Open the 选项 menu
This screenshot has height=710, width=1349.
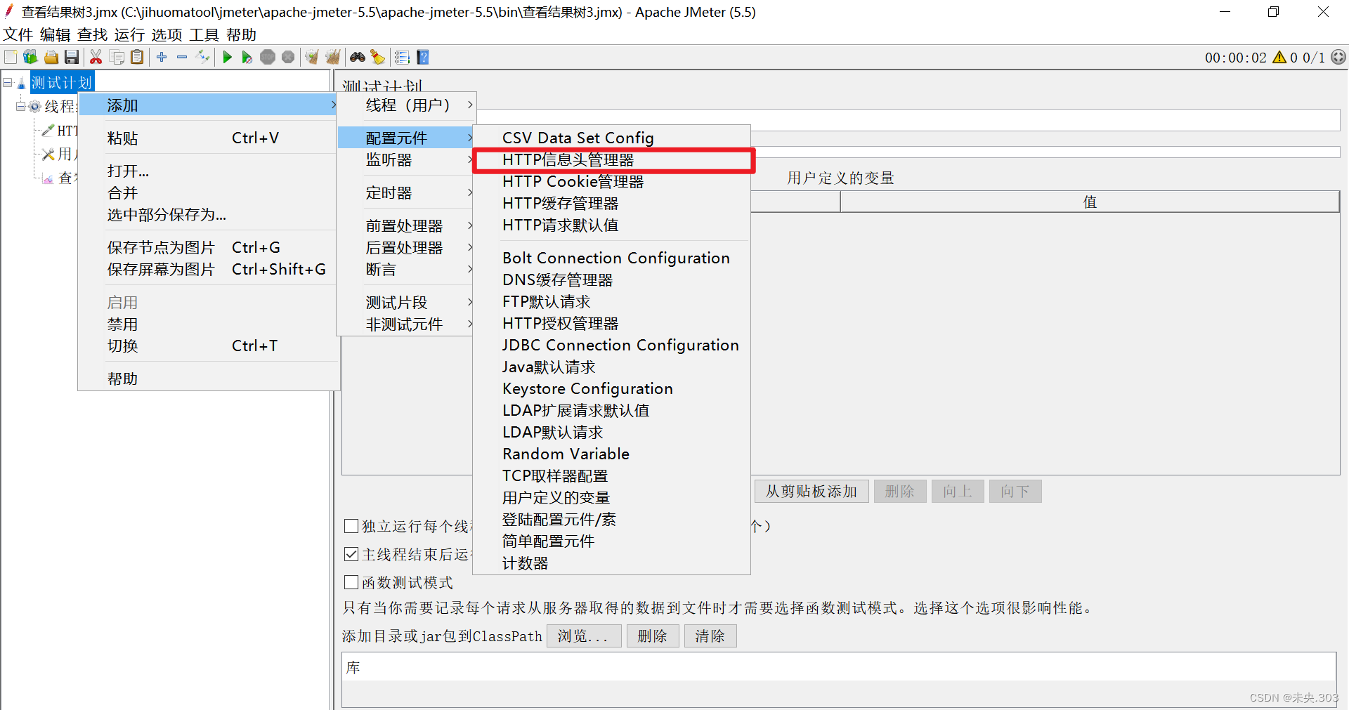pyautogui.click(x=167, y=34)
